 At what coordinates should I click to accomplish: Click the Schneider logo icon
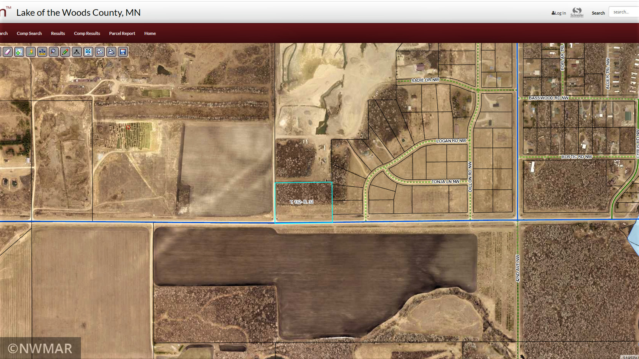click(x=577, y=12)
